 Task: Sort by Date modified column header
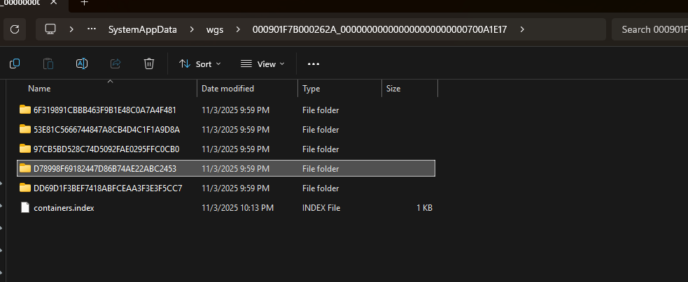tap(227, 89)
